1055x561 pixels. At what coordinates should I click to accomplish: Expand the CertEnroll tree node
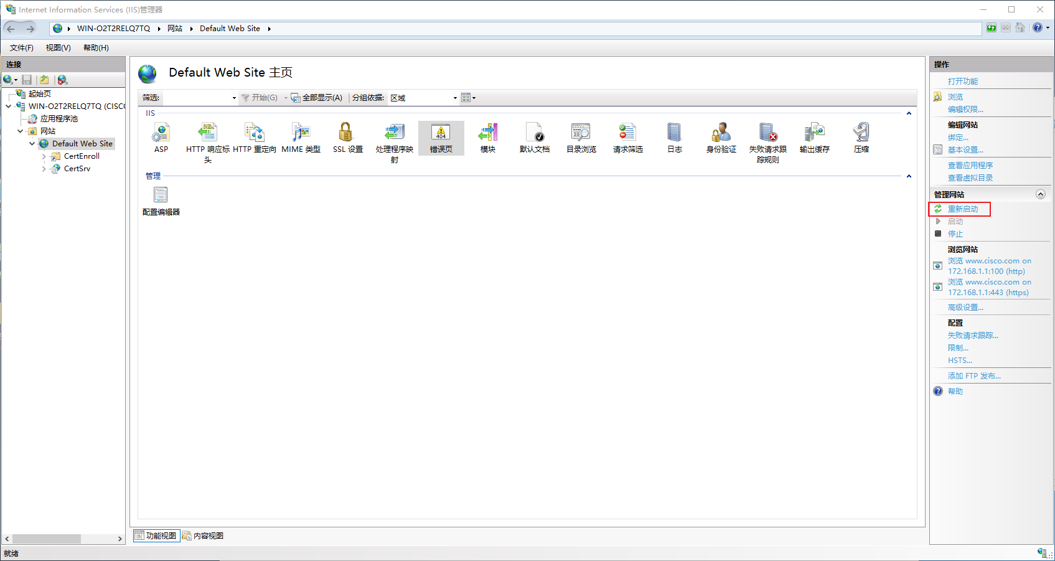44,156
